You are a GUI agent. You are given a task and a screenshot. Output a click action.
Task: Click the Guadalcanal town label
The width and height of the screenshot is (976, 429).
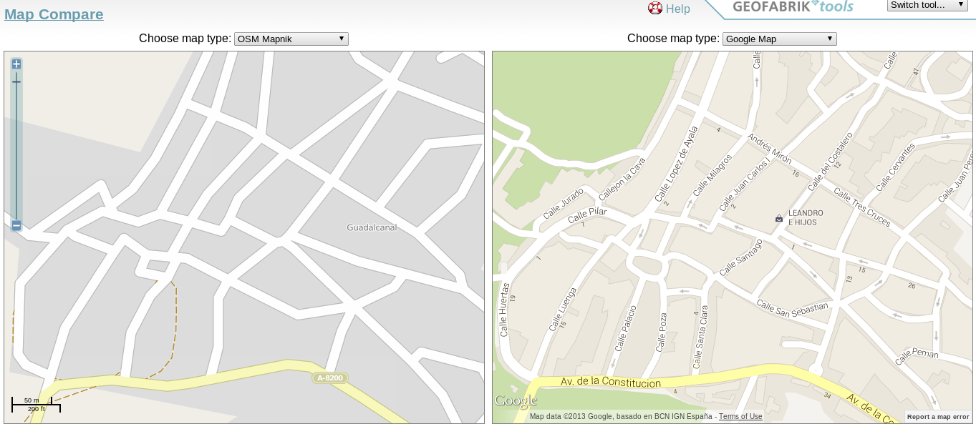click(372, 227)
